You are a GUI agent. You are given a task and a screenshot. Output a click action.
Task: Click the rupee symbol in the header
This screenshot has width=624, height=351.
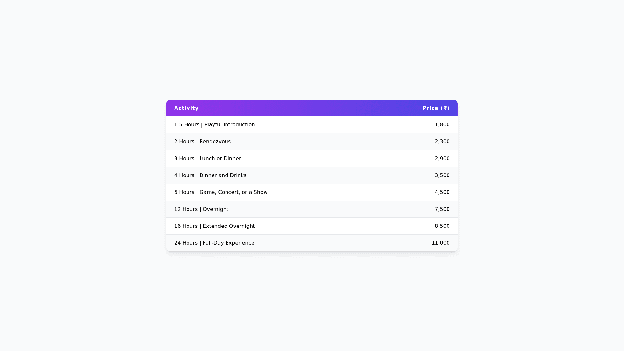point(445,108)
